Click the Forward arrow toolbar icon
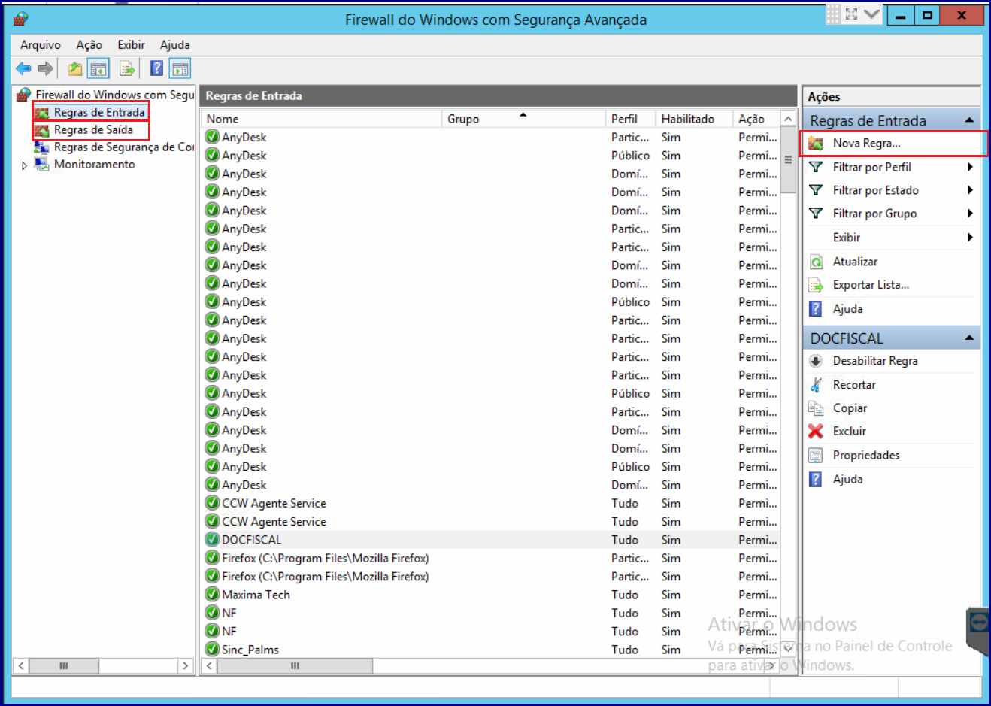The height and width of the screenshot is (706, 991). tap(45, 68)
